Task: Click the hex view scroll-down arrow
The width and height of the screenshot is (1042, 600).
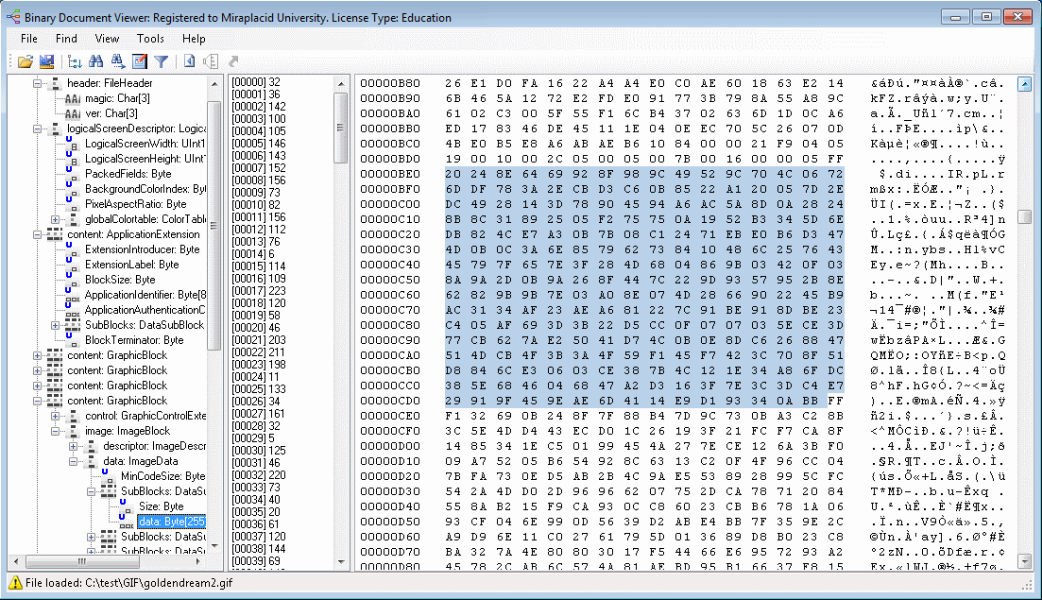Action: coord(1025,561)
